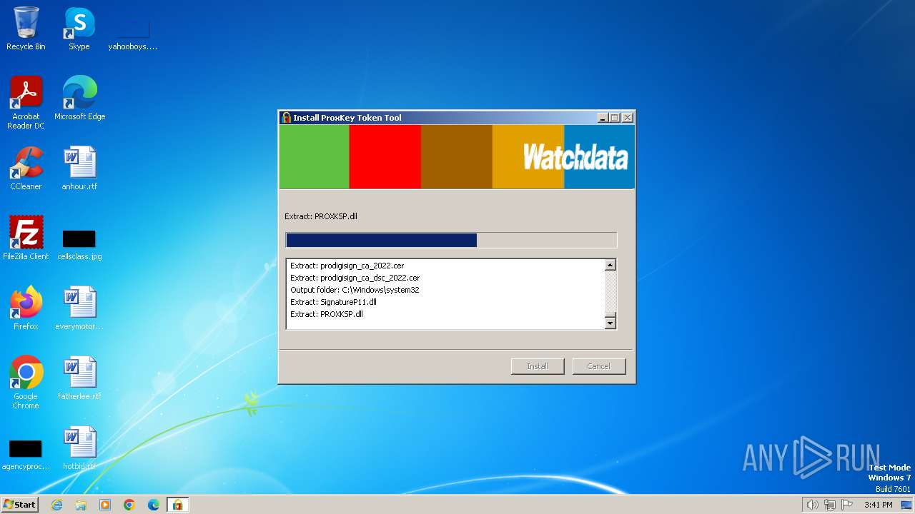The image size is (915, 514).
Task: Click the Install button
Action: click(538, 366)
